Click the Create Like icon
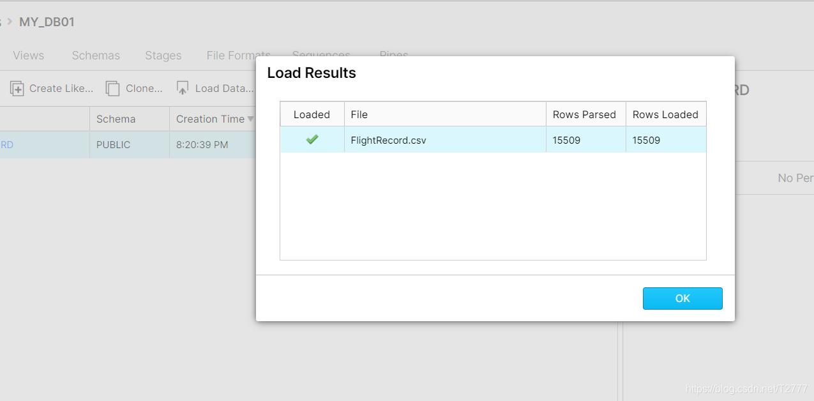The image size is (814, 401). (17, 89)
